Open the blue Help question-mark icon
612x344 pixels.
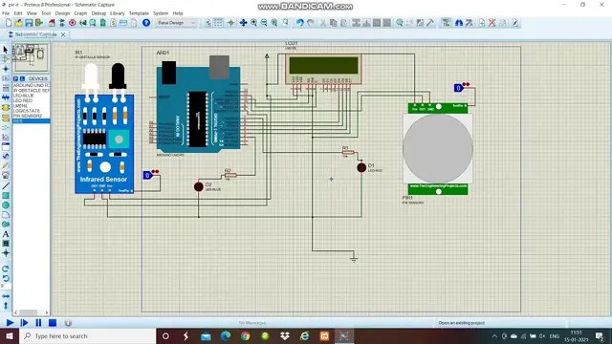(146, 23)
